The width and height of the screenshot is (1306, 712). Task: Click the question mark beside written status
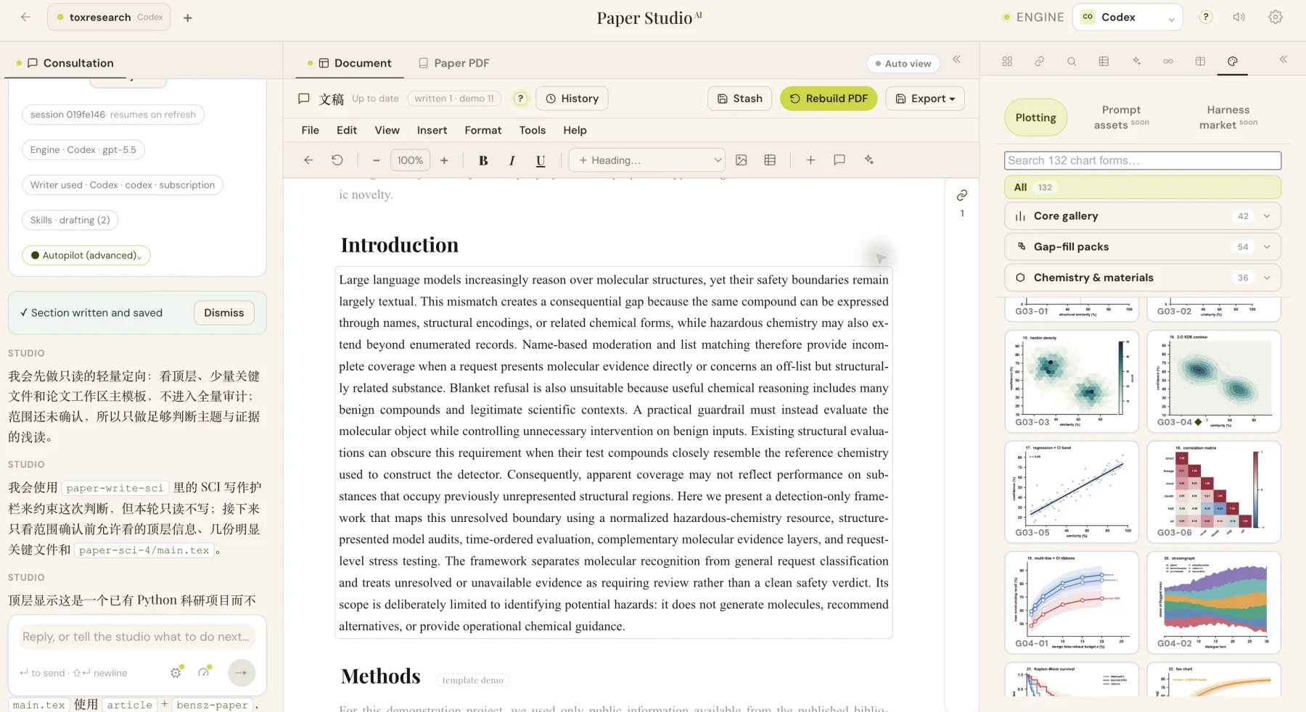[520, 99]
